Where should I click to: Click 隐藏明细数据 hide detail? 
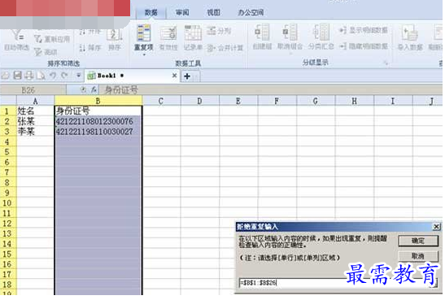click(364, 46)
